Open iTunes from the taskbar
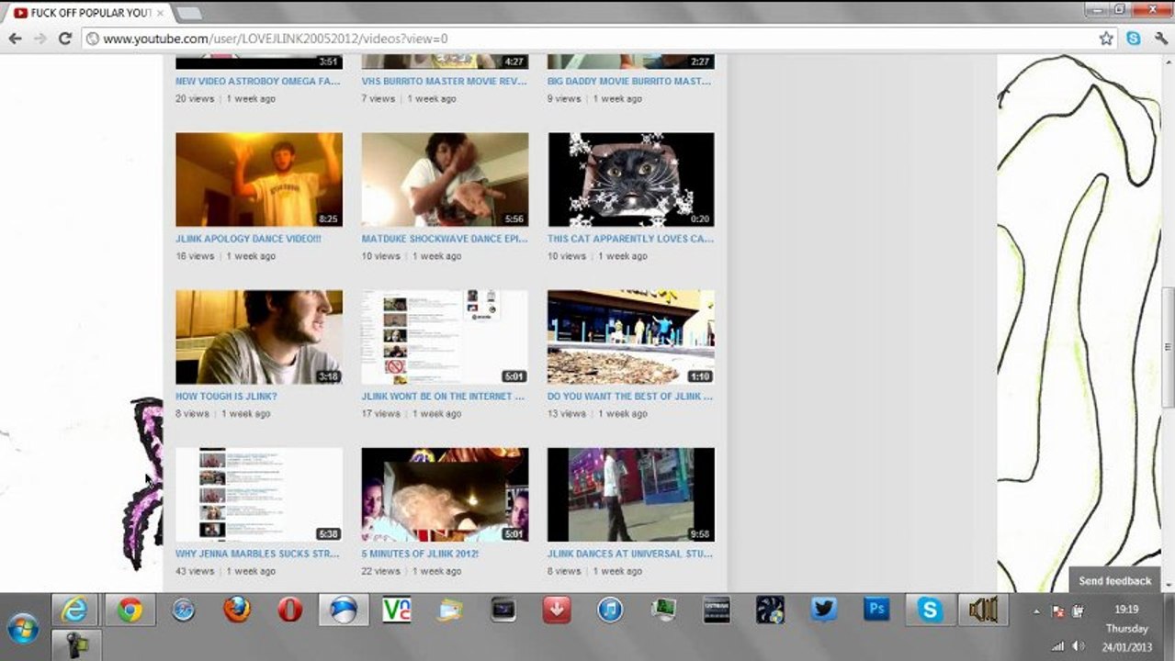Image resolution: width=1175 pixels, height=661 pixels. [610, 610]
